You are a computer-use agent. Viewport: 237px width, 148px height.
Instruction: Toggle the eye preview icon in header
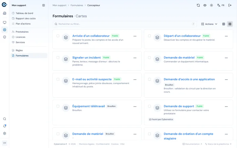coord(205,5)
